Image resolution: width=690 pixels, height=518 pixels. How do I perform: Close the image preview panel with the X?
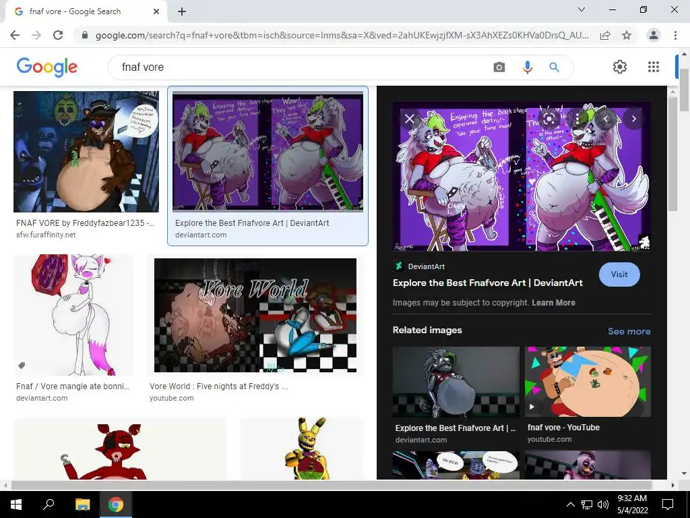pos(409,119)
